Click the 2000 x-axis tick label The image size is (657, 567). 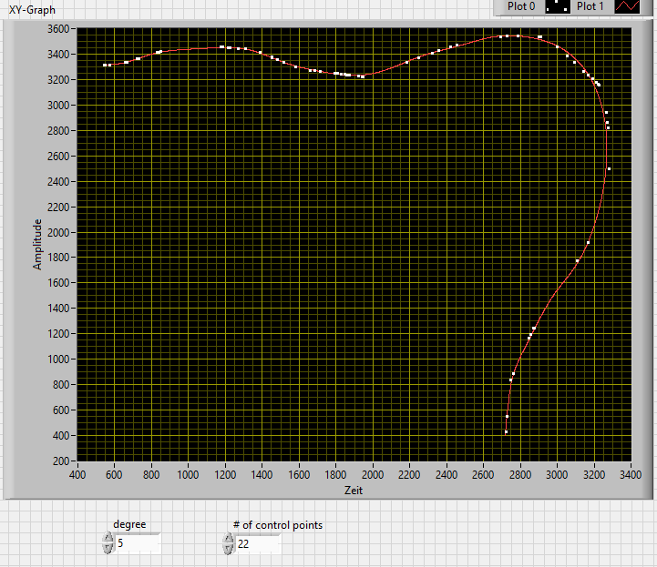point(373,475)
